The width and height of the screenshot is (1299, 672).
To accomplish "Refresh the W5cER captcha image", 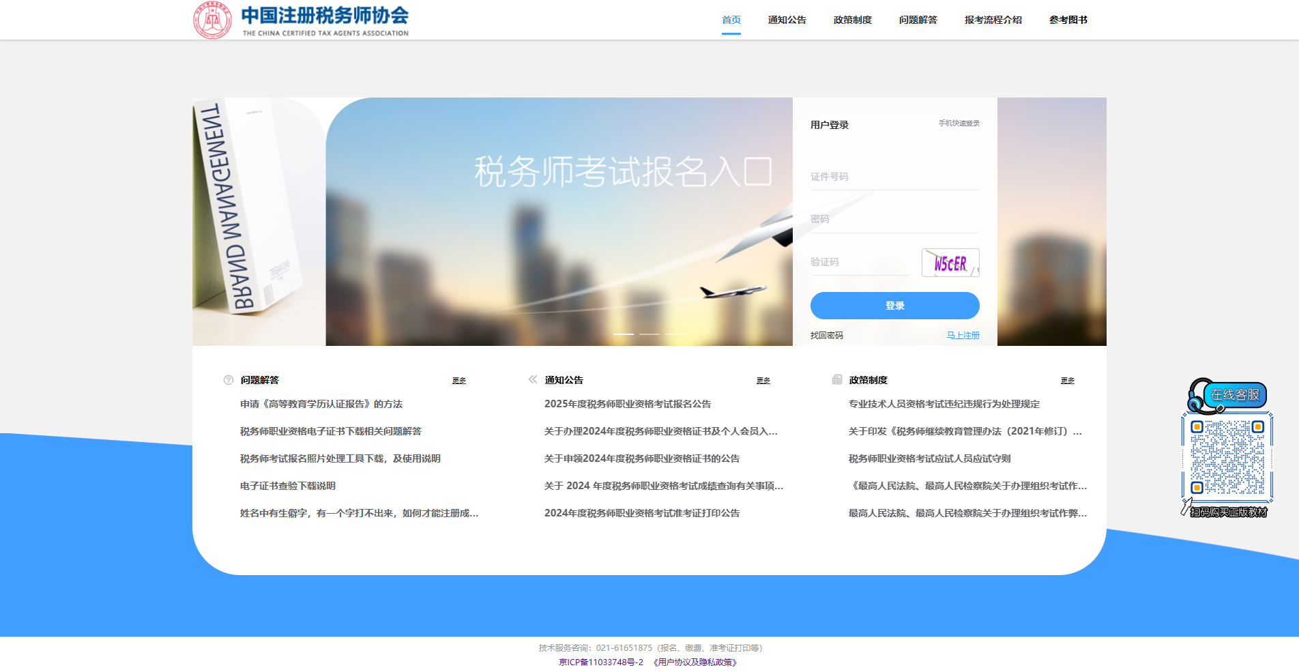I will pos(950,263).
